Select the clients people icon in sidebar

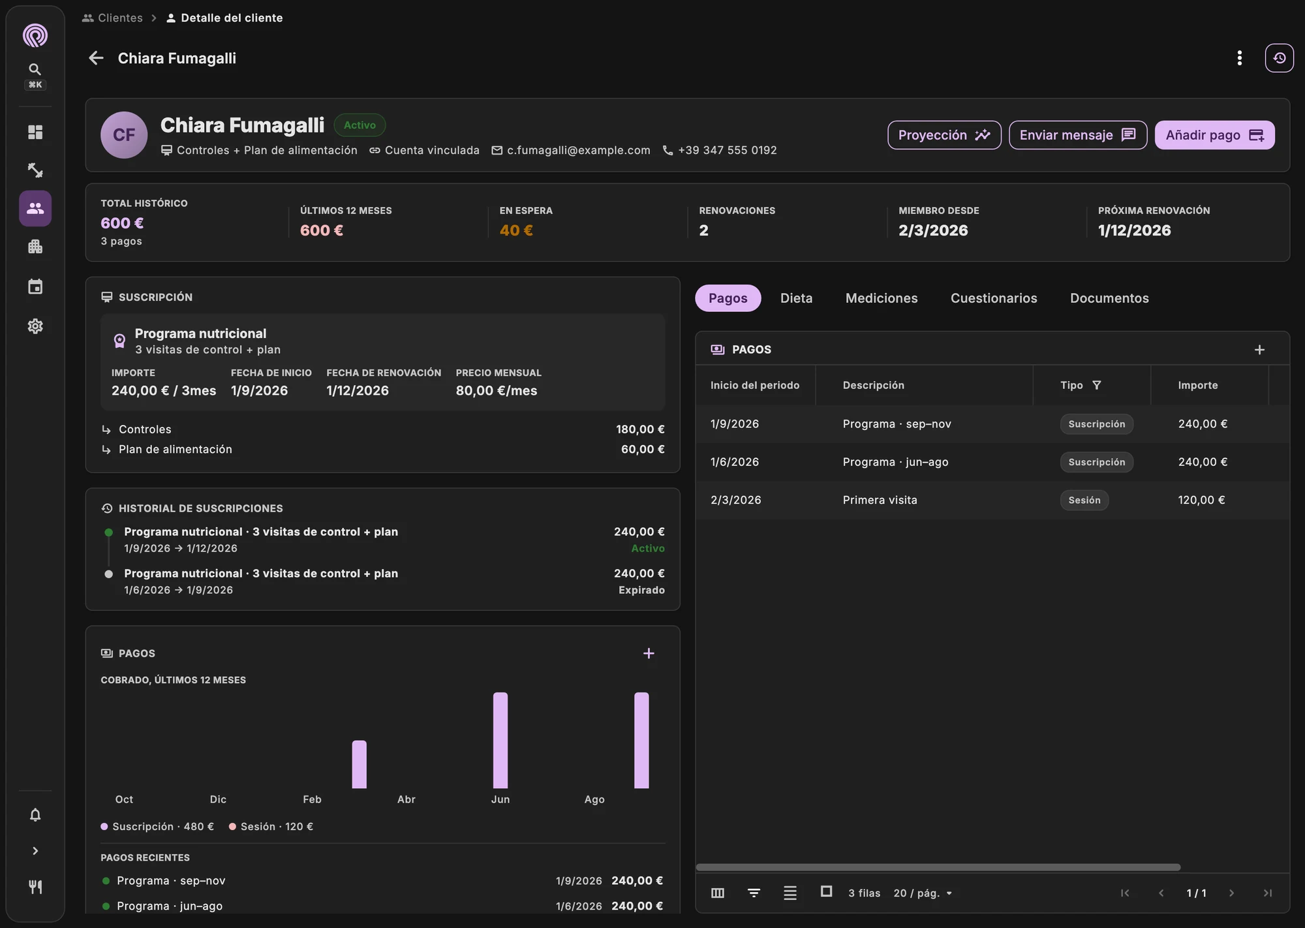click(35, 208)
